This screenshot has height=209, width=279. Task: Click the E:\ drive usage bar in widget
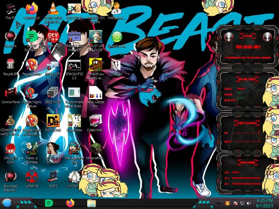pyautogui.click(x=247, y=184)
